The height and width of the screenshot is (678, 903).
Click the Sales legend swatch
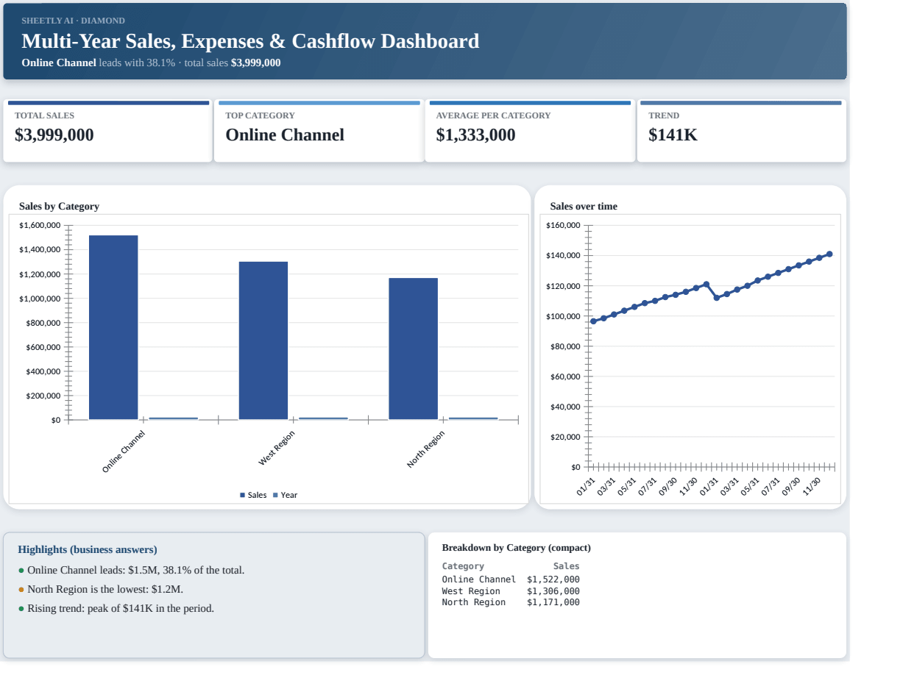click(x=243, y=496)
